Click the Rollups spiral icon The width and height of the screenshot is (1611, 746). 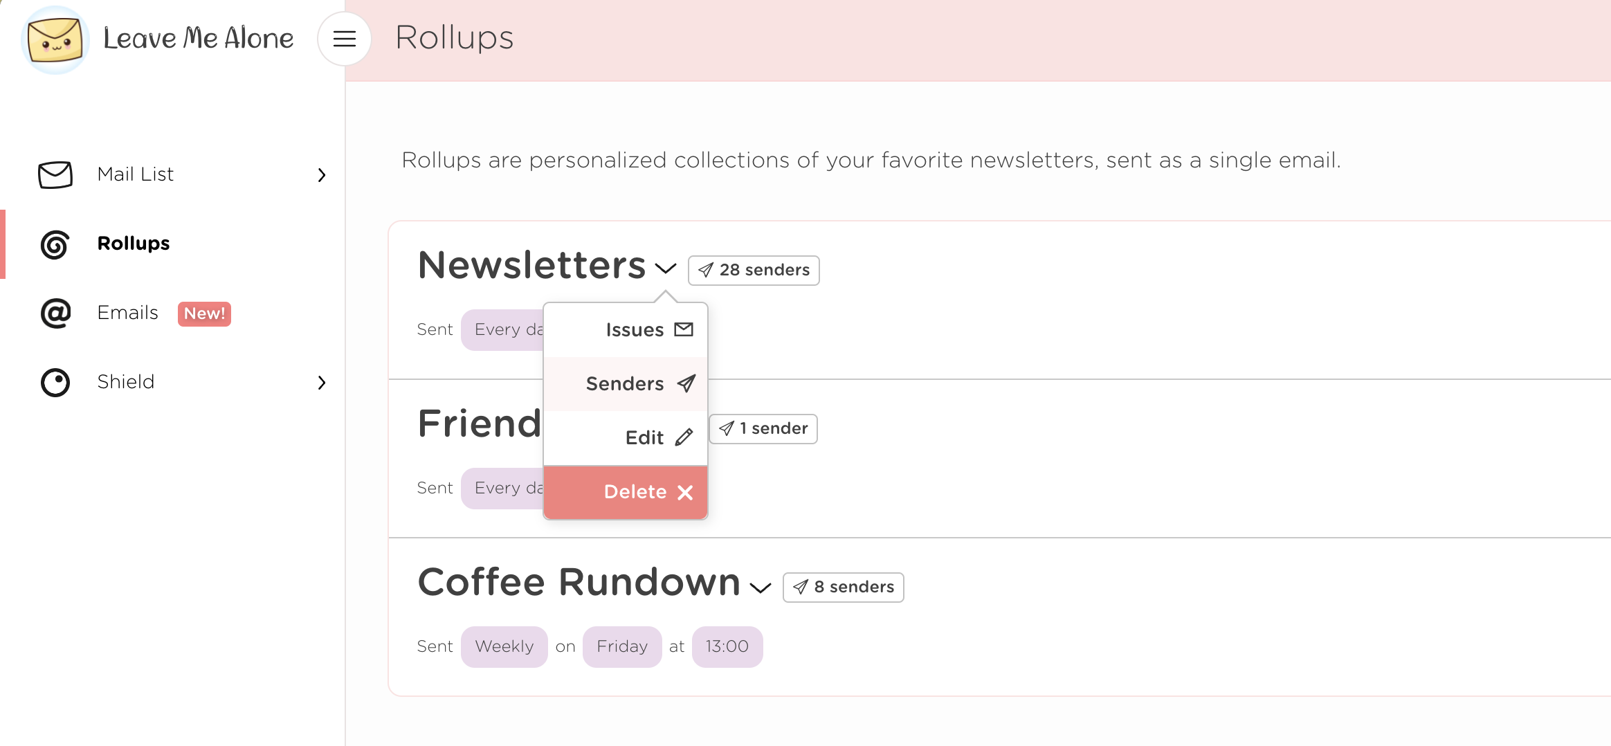pyautogui.click(x=55, y=244)
